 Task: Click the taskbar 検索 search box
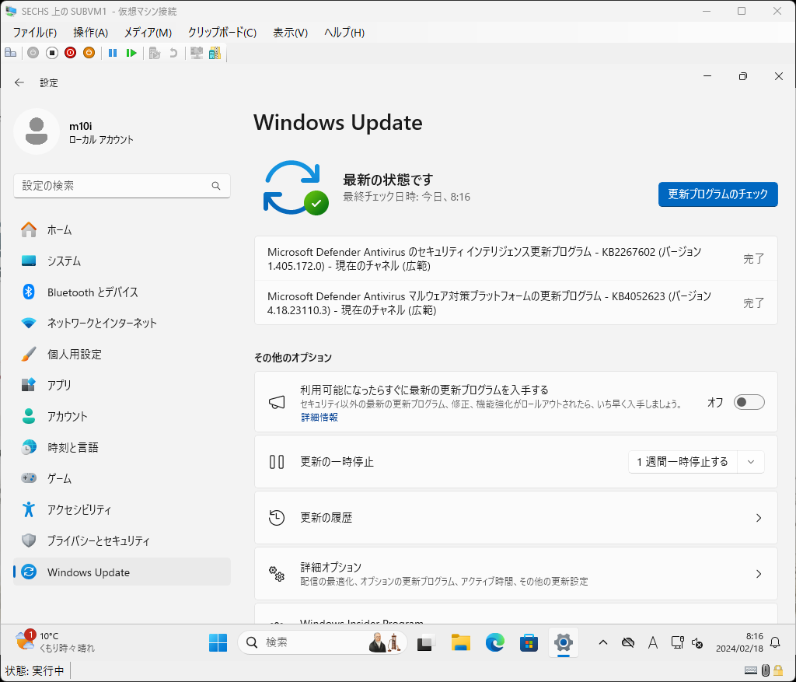[x=323, y=643]
